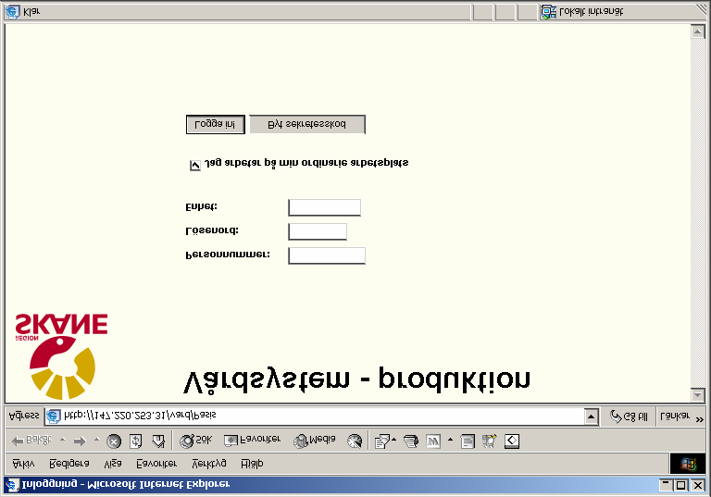Close the Internet Explorer window

point(698,485)
